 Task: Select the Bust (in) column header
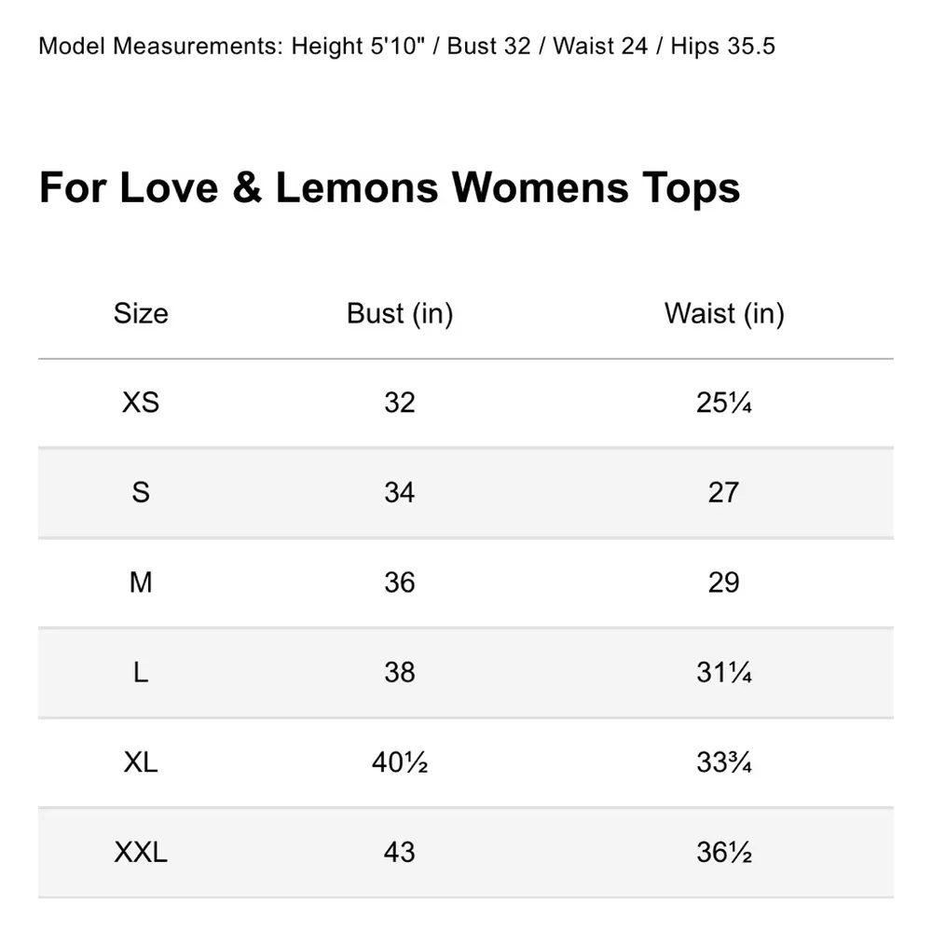coord(400,313)
